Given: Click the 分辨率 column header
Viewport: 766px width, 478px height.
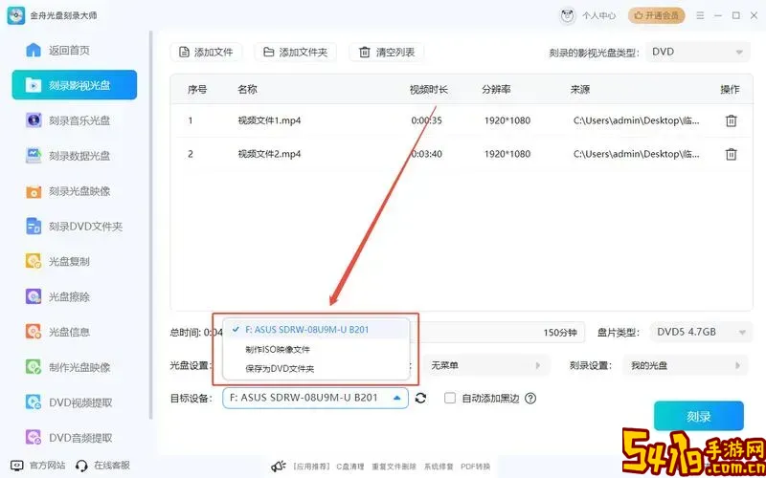Looking at the screenshot, I should pyautogui.click(x=496, y=89).
